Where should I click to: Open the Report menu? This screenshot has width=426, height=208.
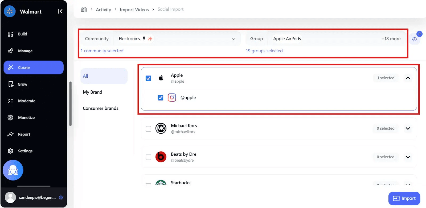click(x=34, y=134)
